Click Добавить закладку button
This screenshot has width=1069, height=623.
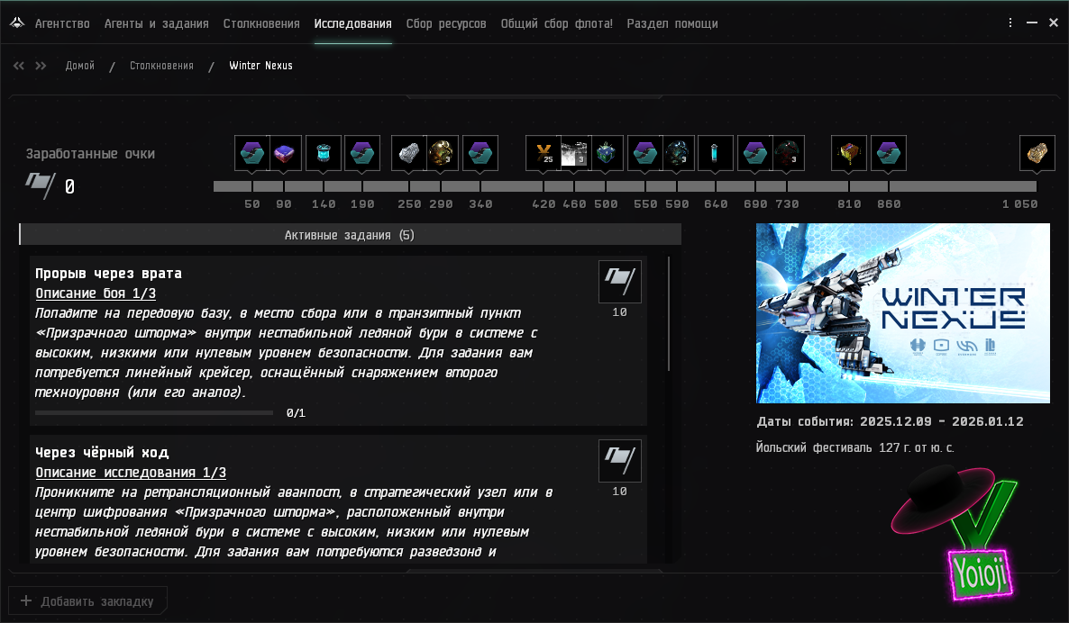87,601
